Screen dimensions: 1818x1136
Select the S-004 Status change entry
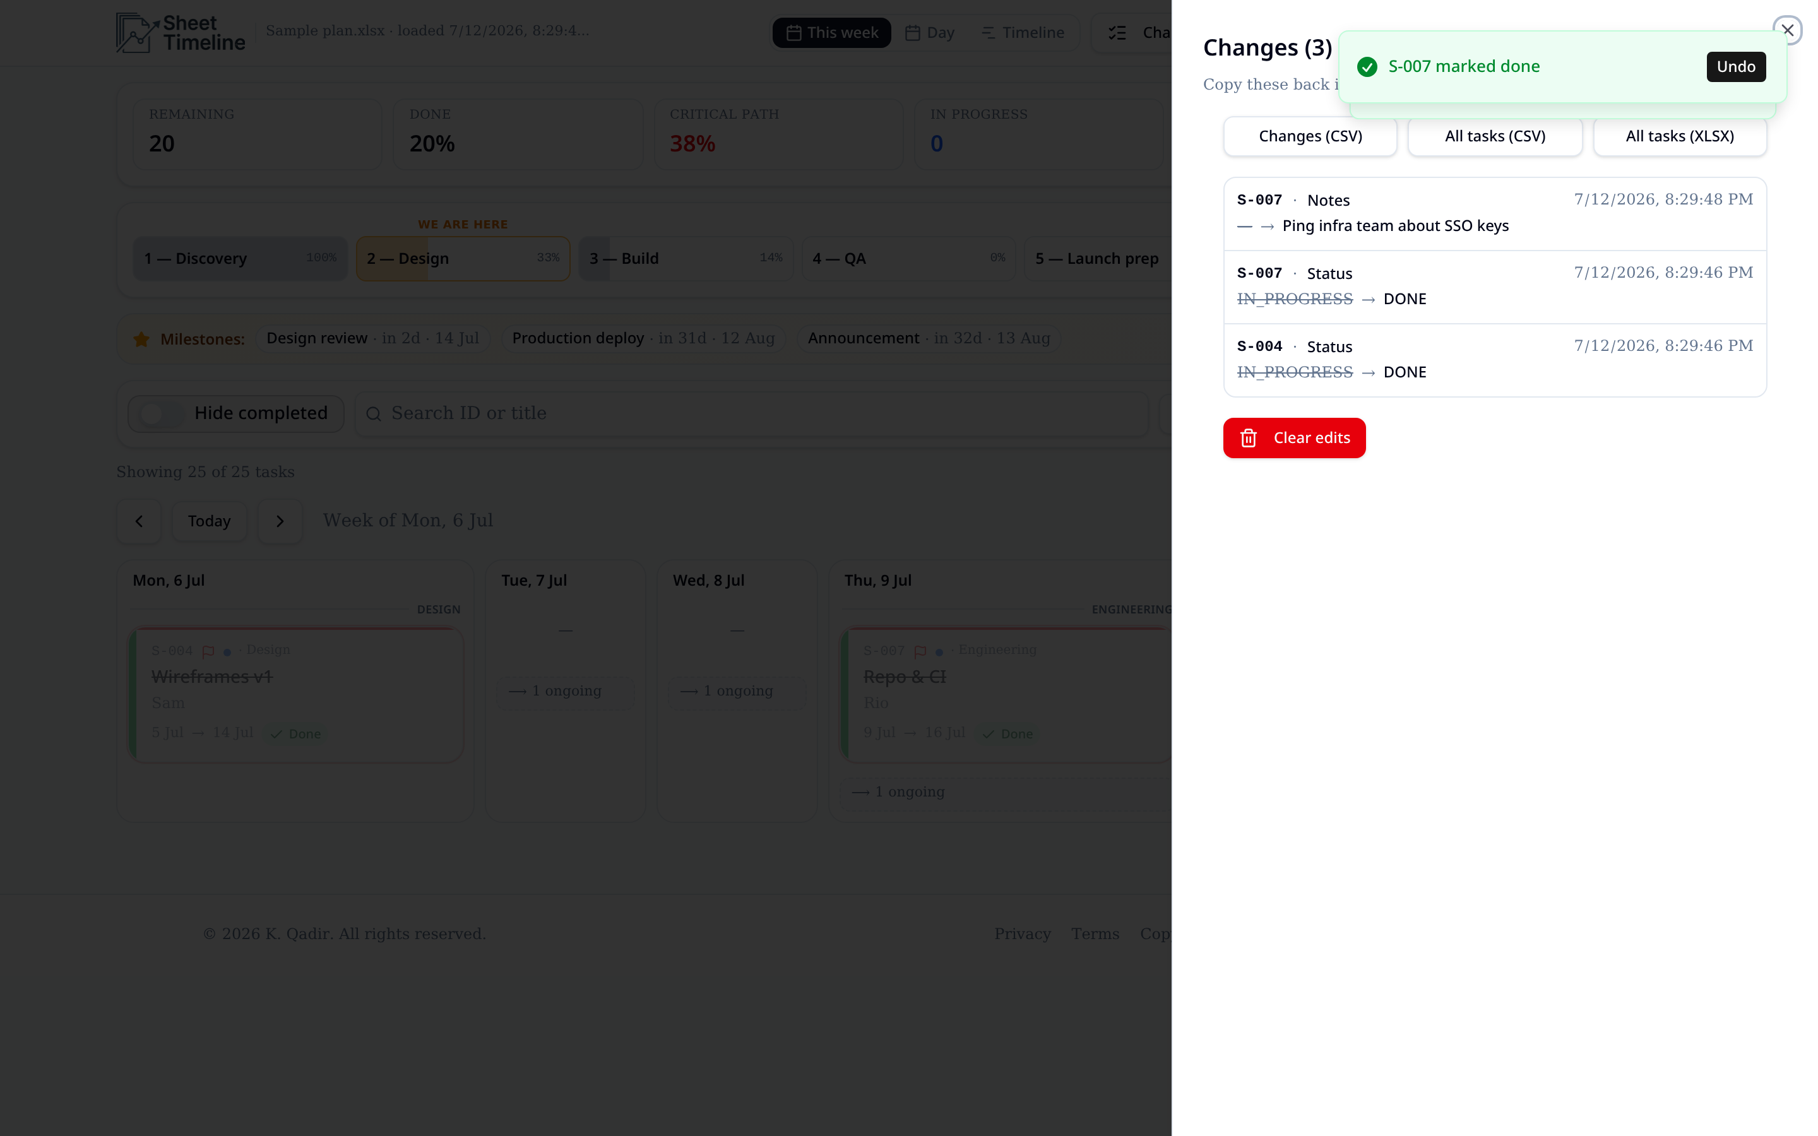coord(1494,360)
